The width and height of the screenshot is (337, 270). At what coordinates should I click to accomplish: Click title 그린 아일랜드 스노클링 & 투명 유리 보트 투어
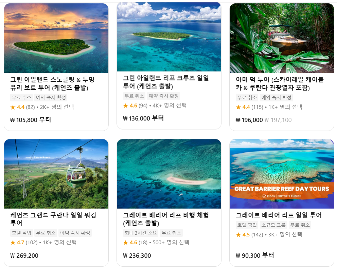[x=52, y=83]
